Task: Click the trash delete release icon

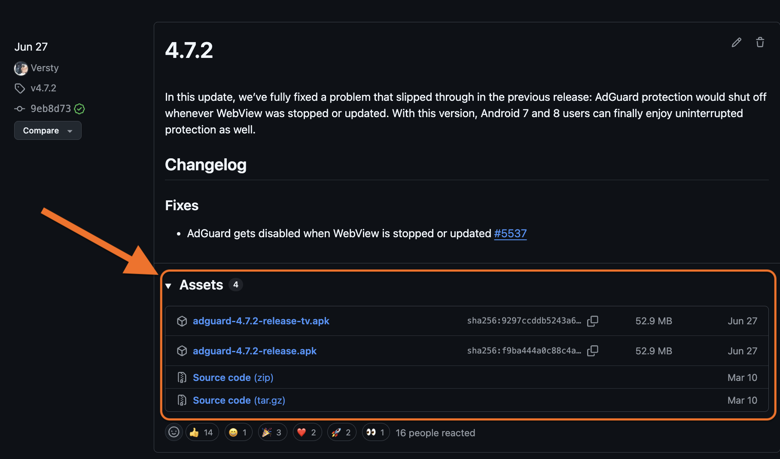Action: tap(760, 42)
